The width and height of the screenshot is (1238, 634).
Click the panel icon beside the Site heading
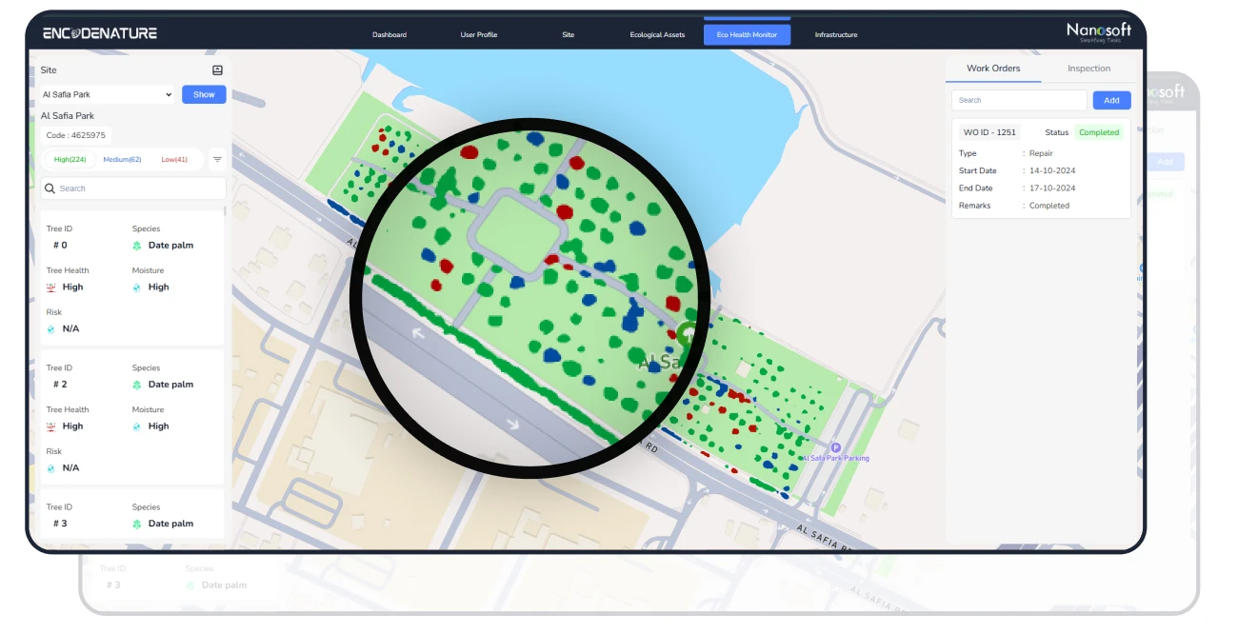click(217, 69)
